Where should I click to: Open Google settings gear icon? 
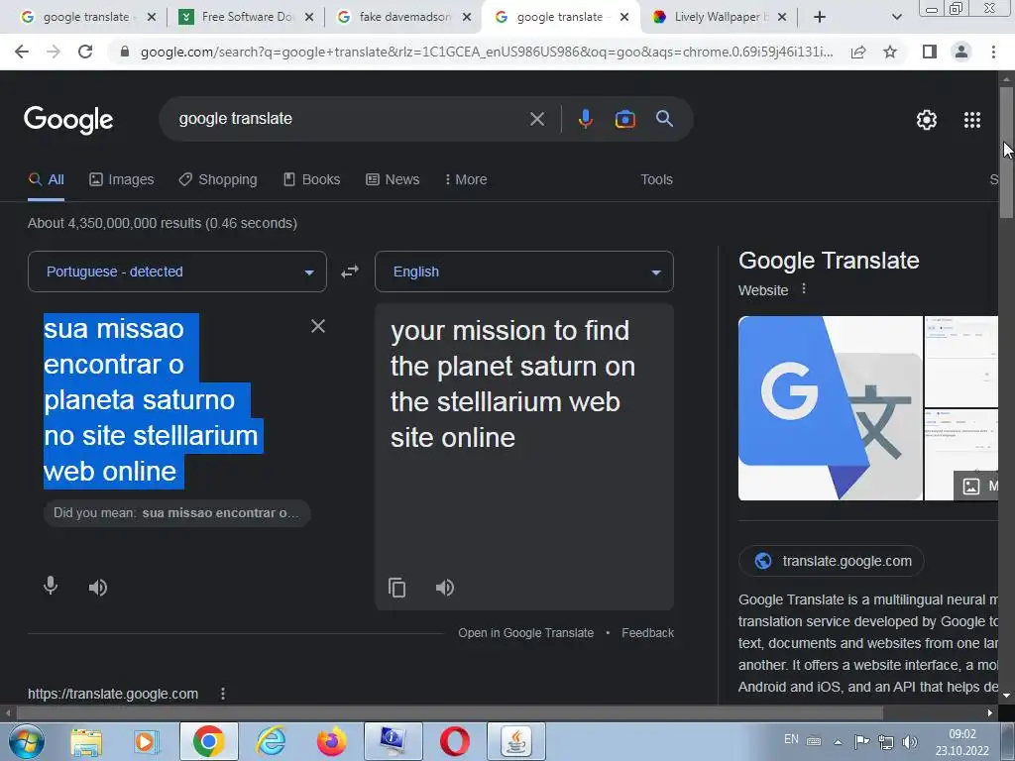[927, 120]
